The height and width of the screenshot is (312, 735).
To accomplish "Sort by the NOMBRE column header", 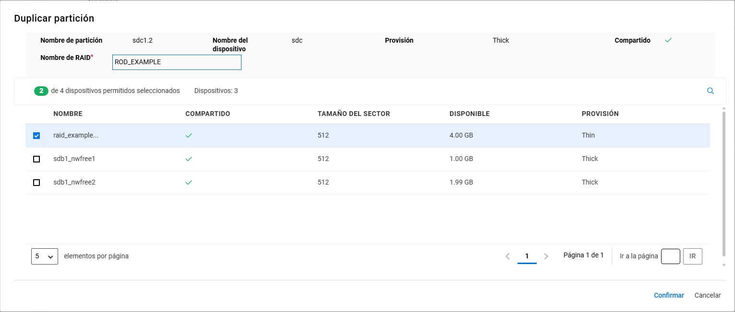I will pyautogui.click(x=68, y=114).
